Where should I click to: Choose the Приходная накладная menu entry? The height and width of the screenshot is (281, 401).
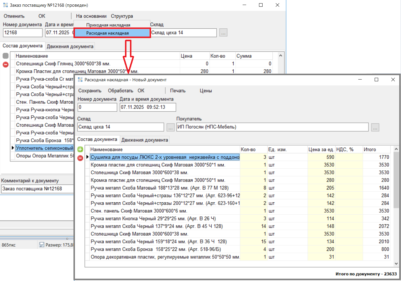[108, 25]
